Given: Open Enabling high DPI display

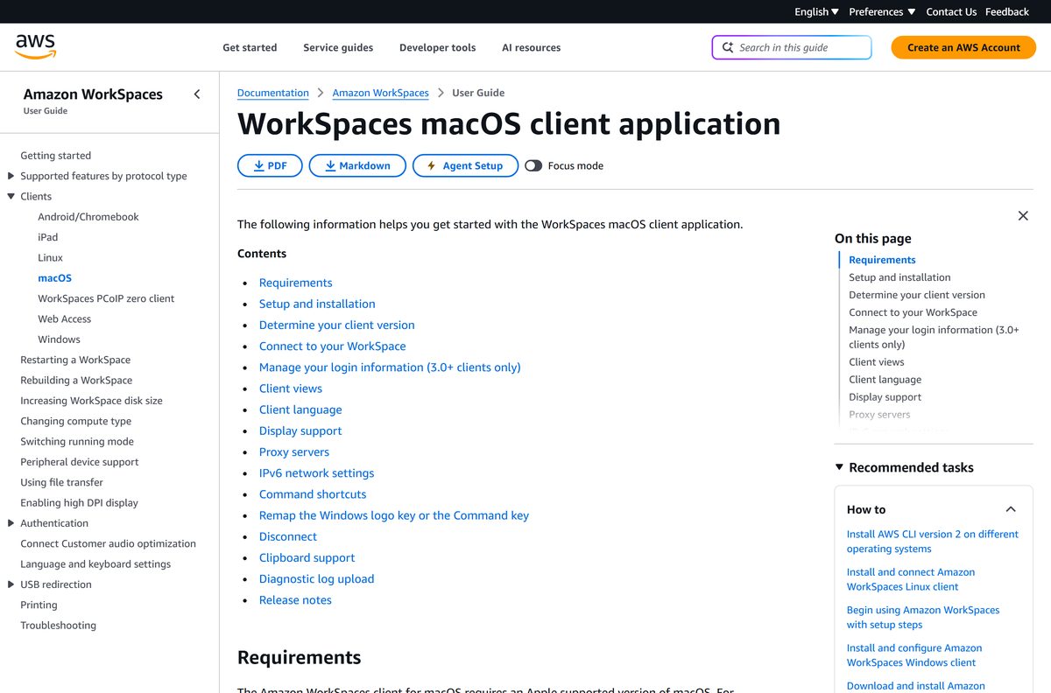Looking at the screenshot, I should (79, 503).
